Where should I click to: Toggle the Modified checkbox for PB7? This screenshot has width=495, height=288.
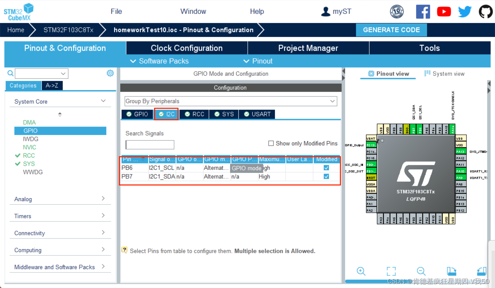326,176
